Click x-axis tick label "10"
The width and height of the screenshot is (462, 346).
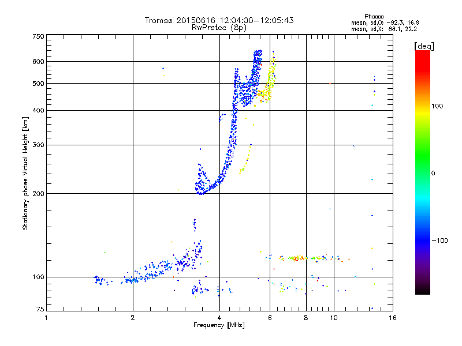tap(334, 318)
